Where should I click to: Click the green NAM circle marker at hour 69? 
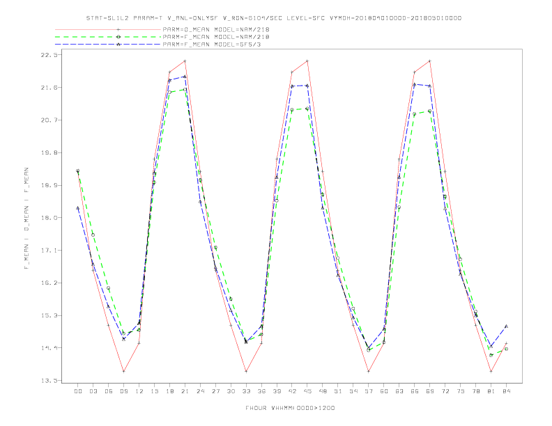coord(430,111)
